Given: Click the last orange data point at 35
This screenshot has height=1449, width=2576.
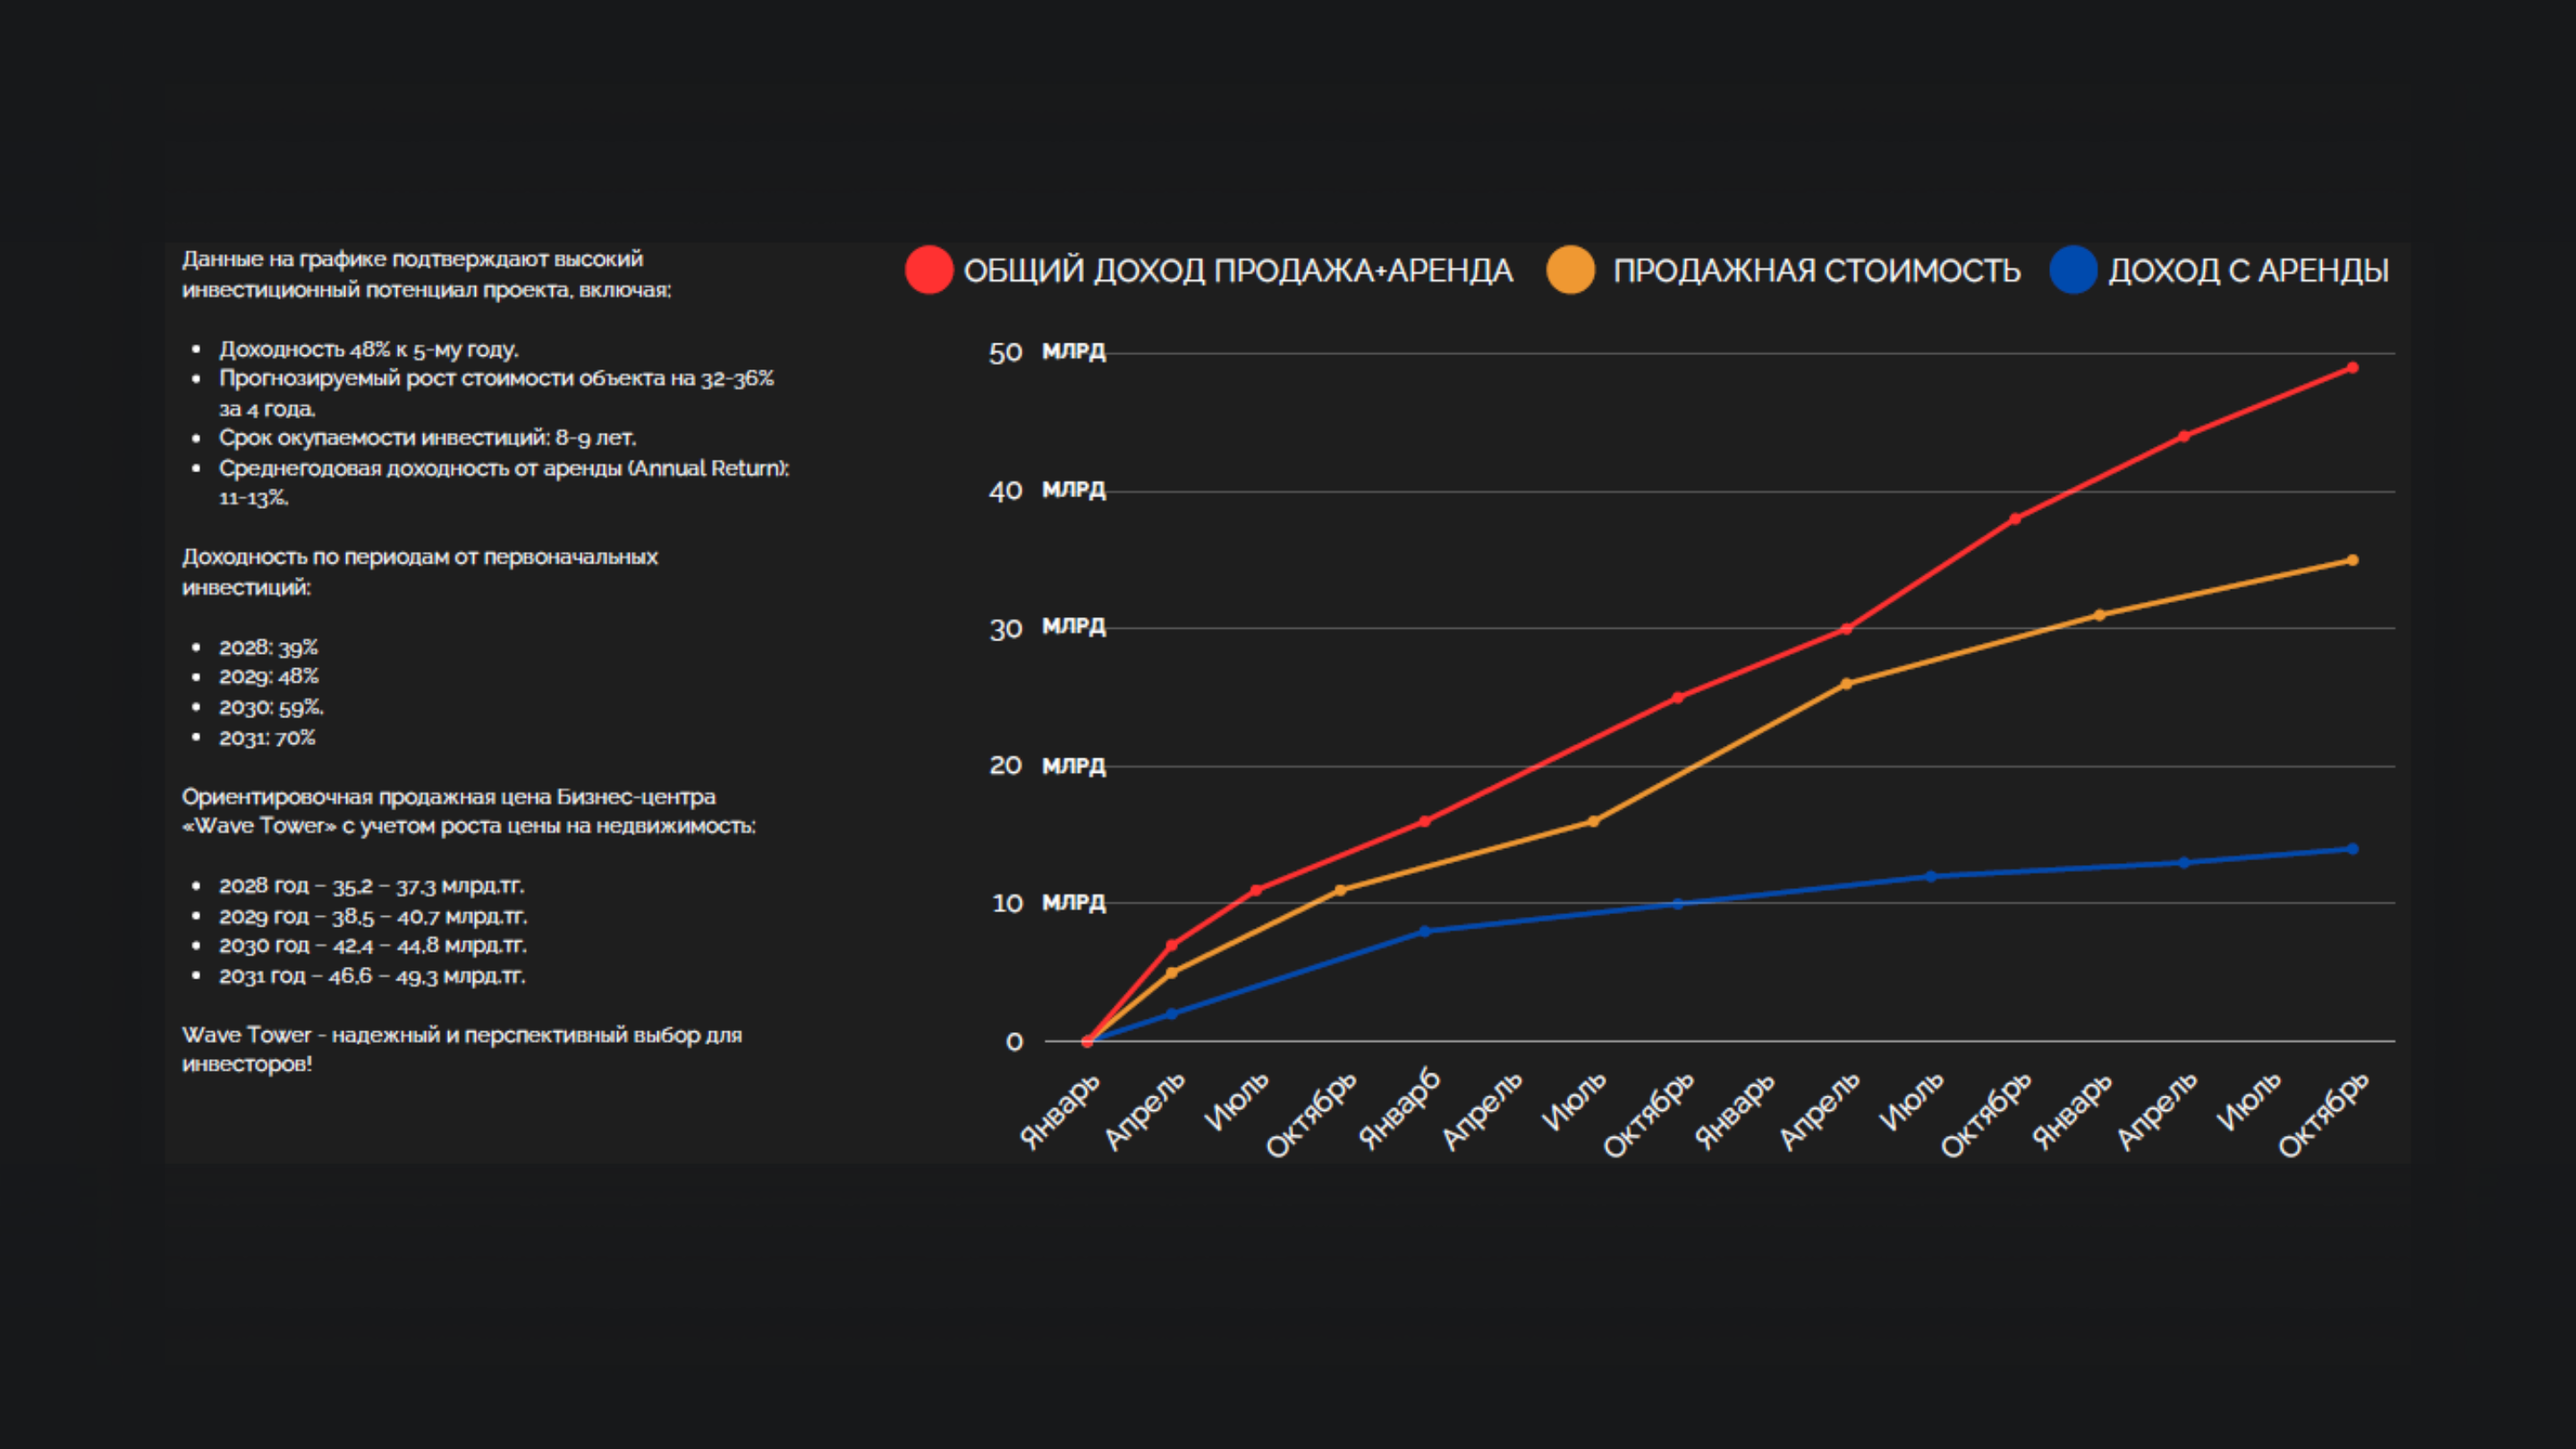Looking at the screenshot, I should pyautogui.click(x=2352, y=560).
